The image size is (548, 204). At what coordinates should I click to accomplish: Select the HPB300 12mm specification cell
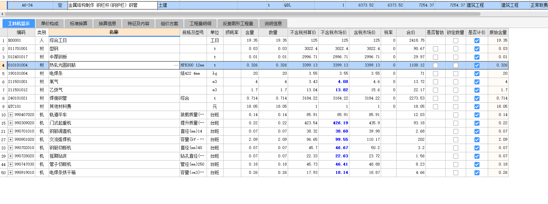coord(193,65)
